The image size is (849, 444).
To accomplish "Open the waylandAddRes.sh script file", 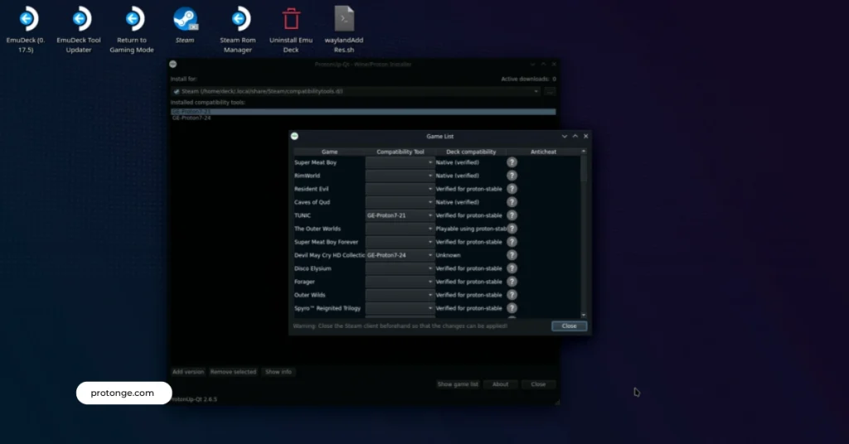I will tap(343, 19).
